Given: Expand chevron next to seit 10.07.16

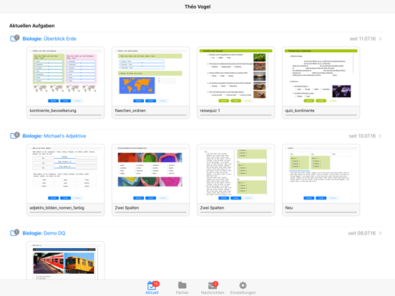Looking at the screenshot, I should (x=380, y=136).
